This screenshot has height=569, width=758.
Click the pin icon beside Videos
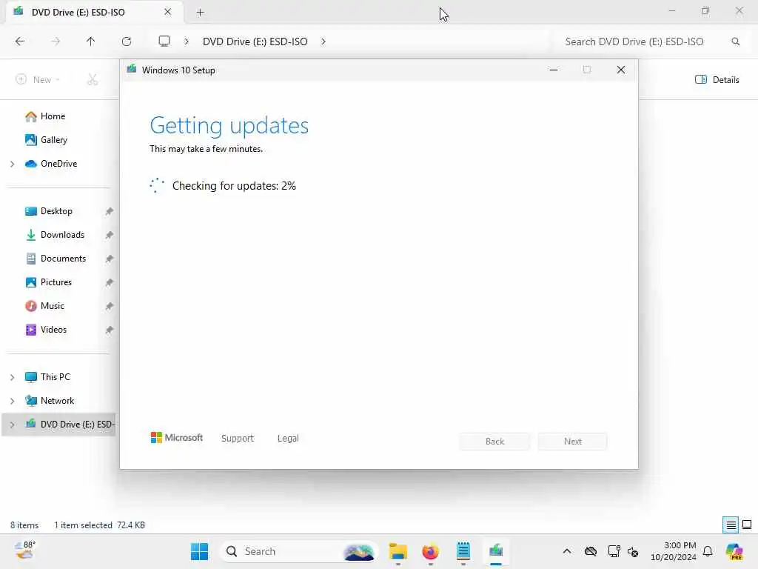click(110, 330)
